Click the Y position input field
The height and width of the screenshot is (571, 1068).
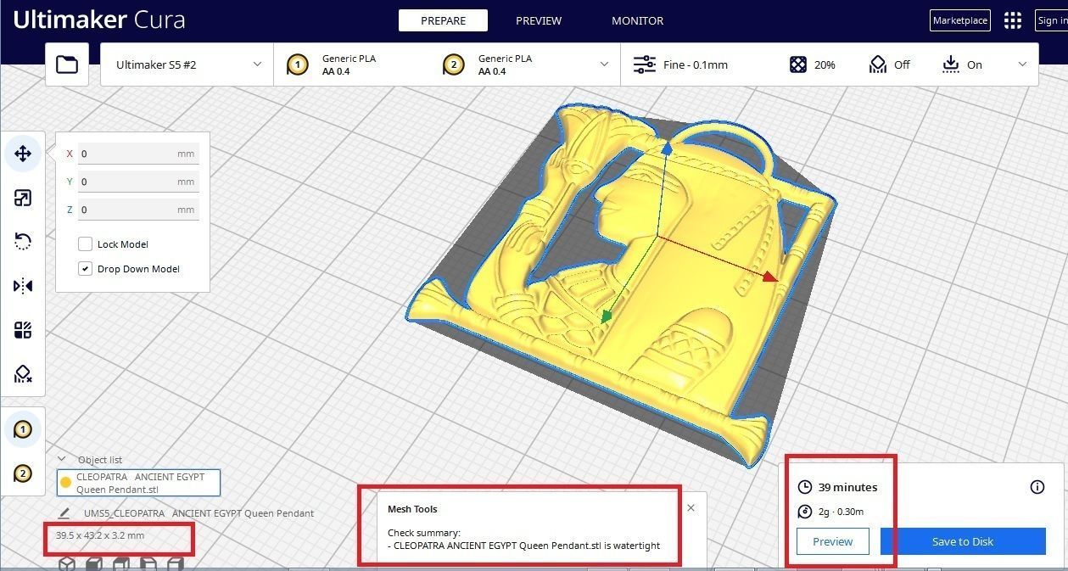pyautogui.click(x=138, y=182)
